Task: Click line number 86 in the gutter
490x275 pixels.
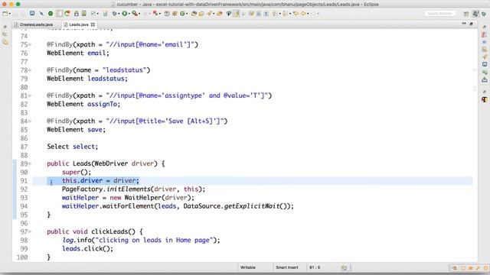Action: 24,138
